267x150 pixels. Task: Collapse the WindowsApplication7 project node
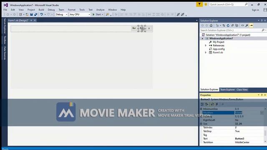(x=202, y=38)
